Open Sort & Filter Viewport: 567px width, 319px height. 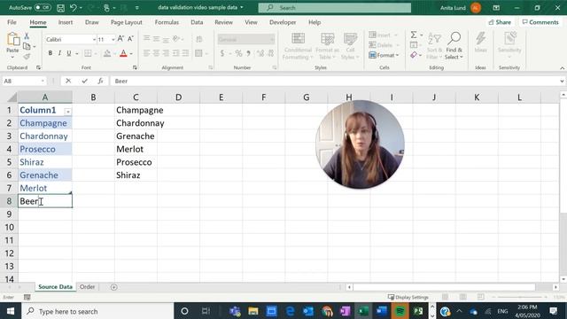[434, 46]
